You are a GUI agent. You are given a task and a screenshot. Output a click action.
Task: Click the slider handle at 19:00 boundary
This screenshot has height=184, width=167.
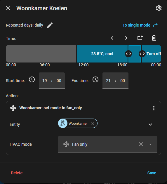coord(128,54)
